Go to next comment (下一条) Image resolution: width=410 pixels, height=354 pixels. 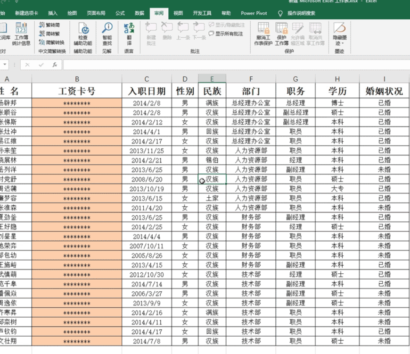pos(199,31)
